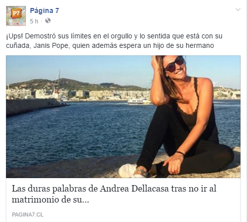Open the article preview photo
Viewport: 247px width, 222px height.
pyautogui.click(x=123, y=117)
